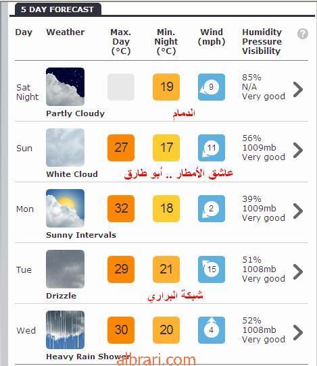Click the Heavy Rain Shower weather icon
This screenshot has height=366, width=317.
click(x=65, y=330)
